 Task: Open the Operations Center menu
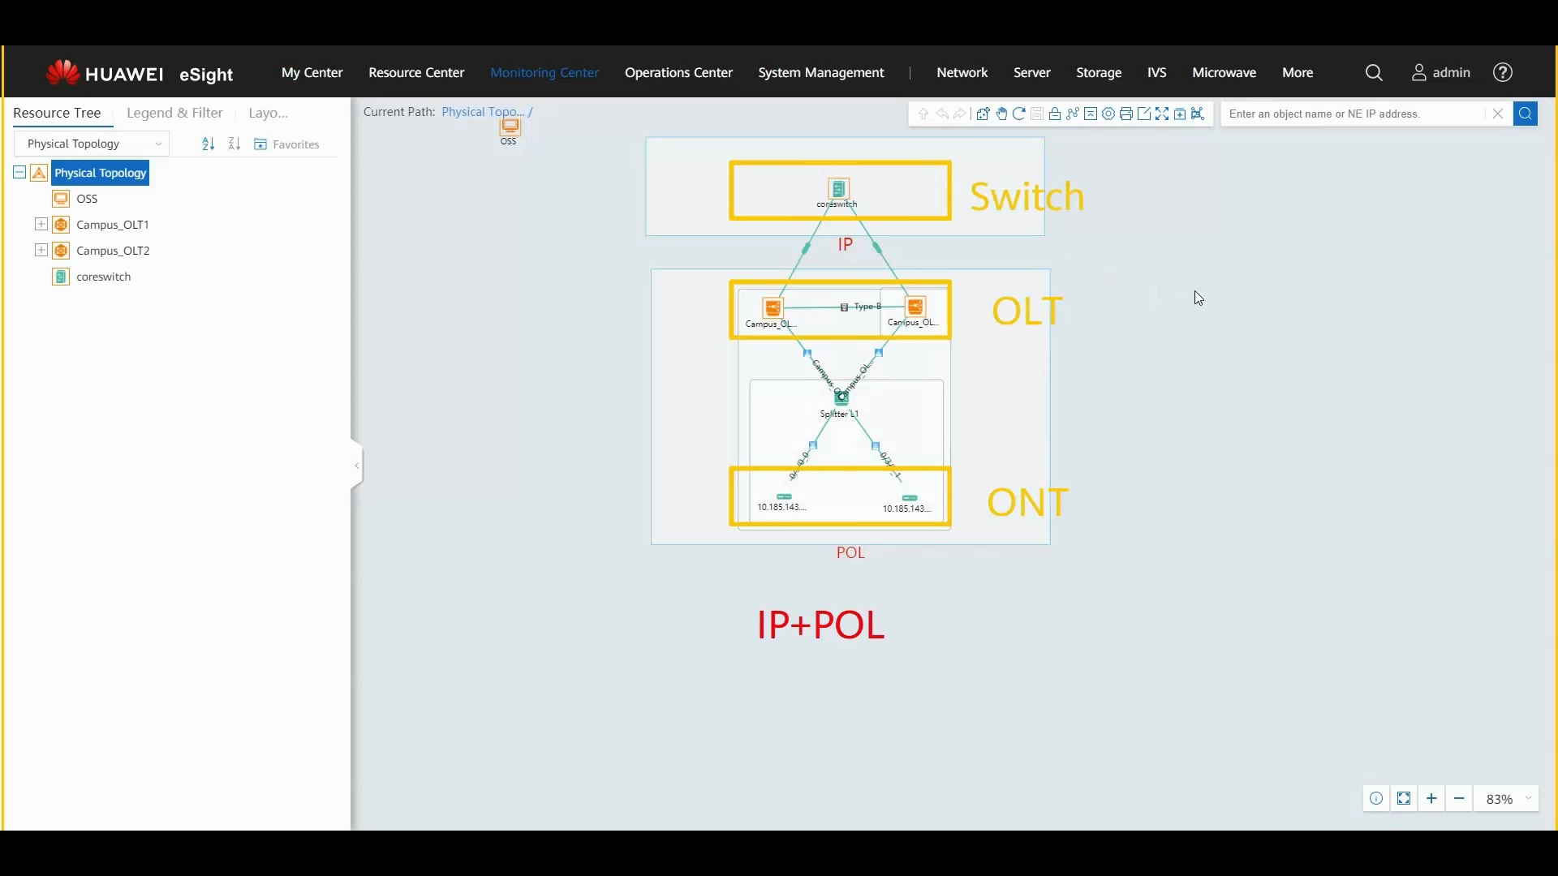pyautogui.click(x=678, y=73)
